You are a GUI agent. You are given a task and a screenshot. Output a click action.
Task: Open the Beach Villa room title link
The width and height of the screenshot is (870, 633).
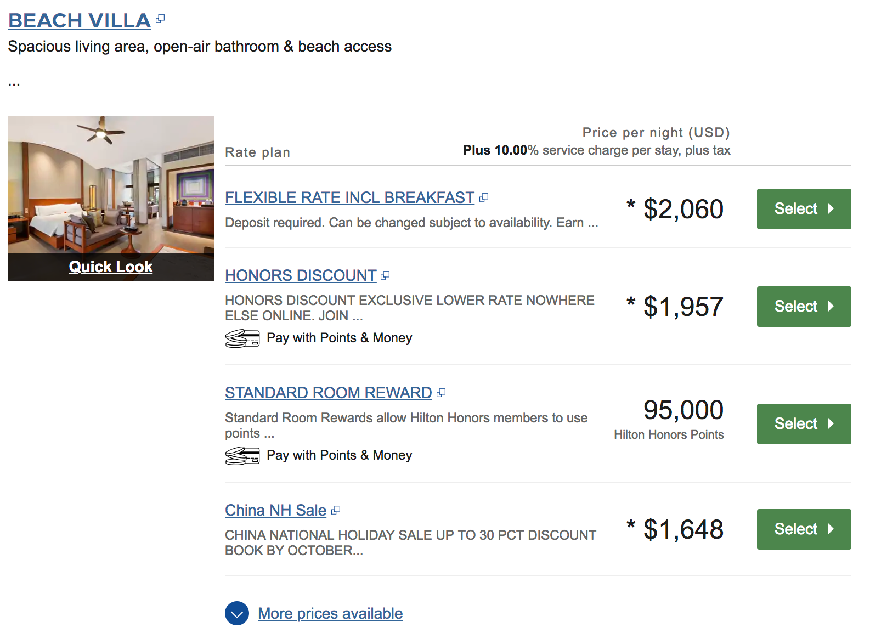pyautogui.click(x=80, y=21)
